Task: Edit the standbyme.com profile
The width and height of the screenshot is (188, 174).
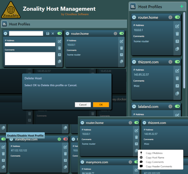Action: click(65, 147)
